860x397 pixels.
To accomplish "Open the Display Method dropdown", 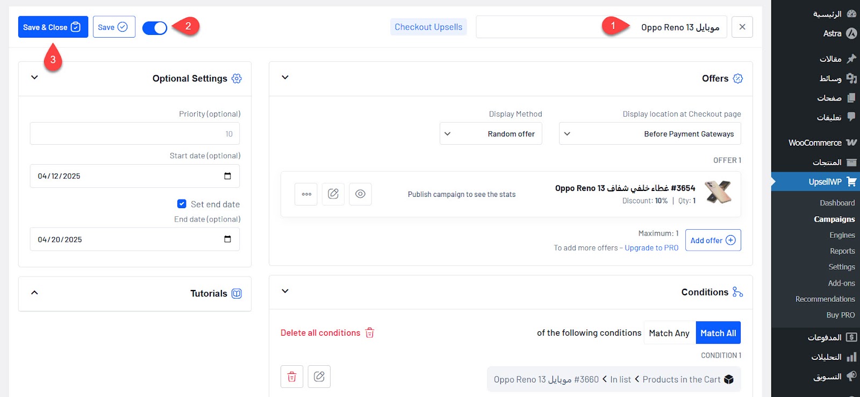I will 490,134.
